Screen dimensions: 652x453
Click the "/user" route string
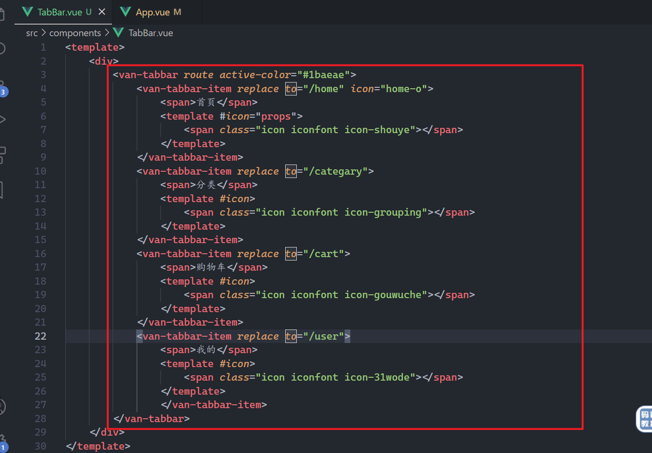pyautogui.click(x=323, y=336)
